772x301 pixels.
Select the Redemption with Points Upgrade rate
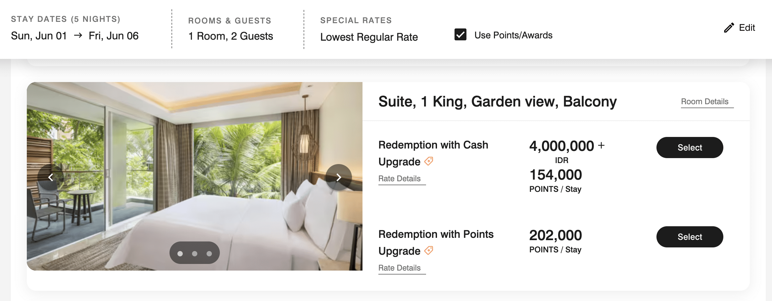[690, 237]
